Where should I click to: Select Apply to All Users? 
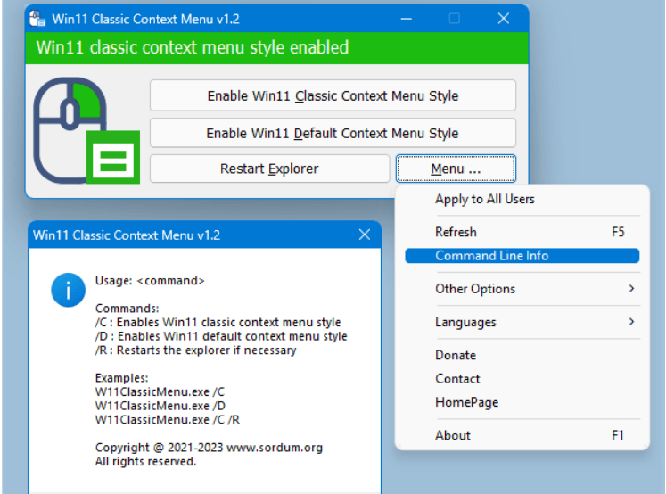[x=485, y=199]
